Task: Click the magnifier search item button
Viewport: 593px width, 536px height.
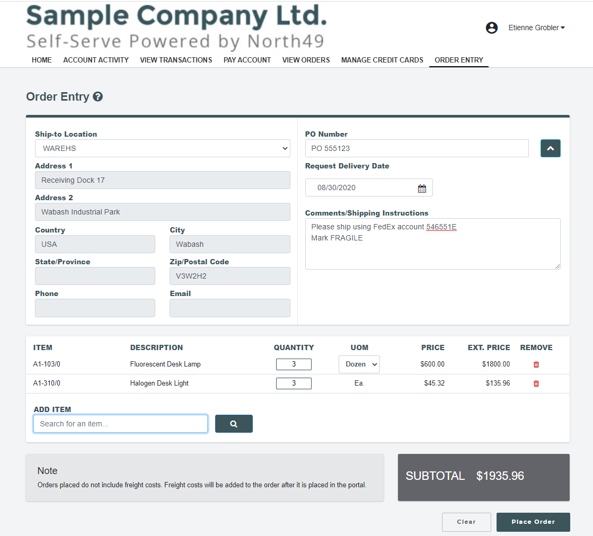Action: 234,424
